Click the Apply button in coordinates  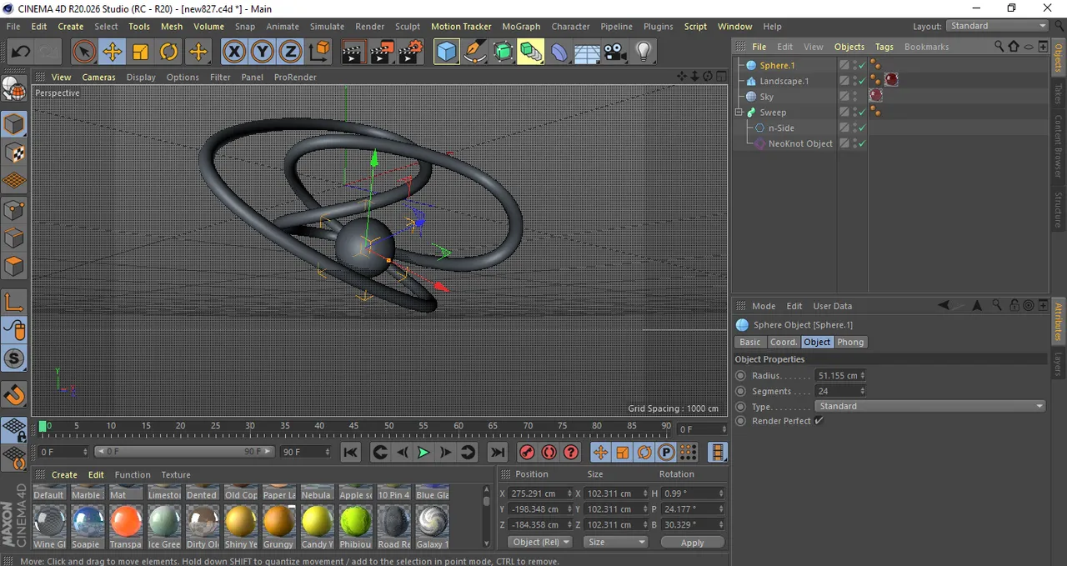[x=692, y=542]
